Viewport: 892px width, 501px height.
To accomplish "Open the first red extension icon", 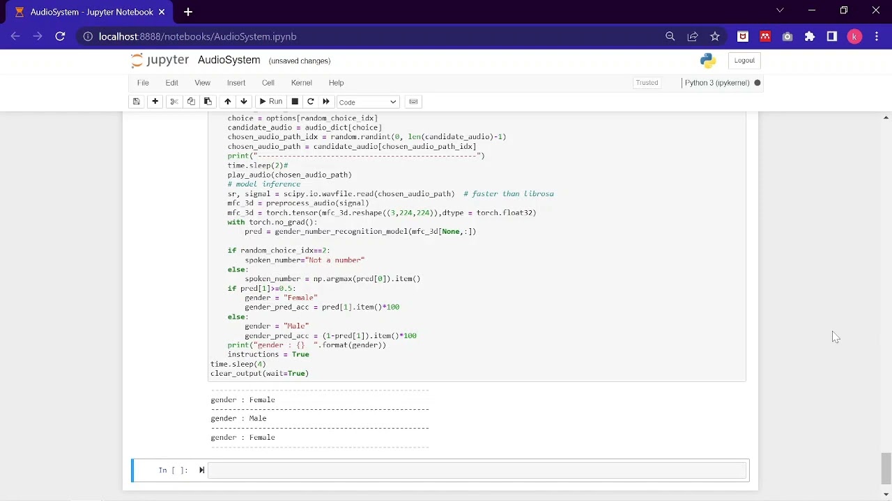I will pyautogui.click(x=743, y=36).
